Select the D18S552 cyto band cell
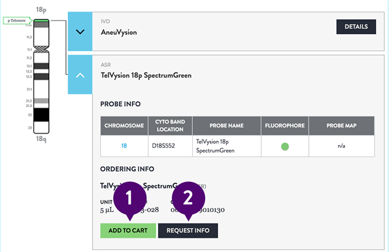Viewport: 389px width, 252px height. [170, 146]
